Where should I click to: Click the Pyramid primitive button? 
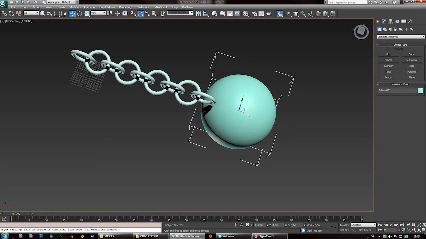[x=412, y=72]
